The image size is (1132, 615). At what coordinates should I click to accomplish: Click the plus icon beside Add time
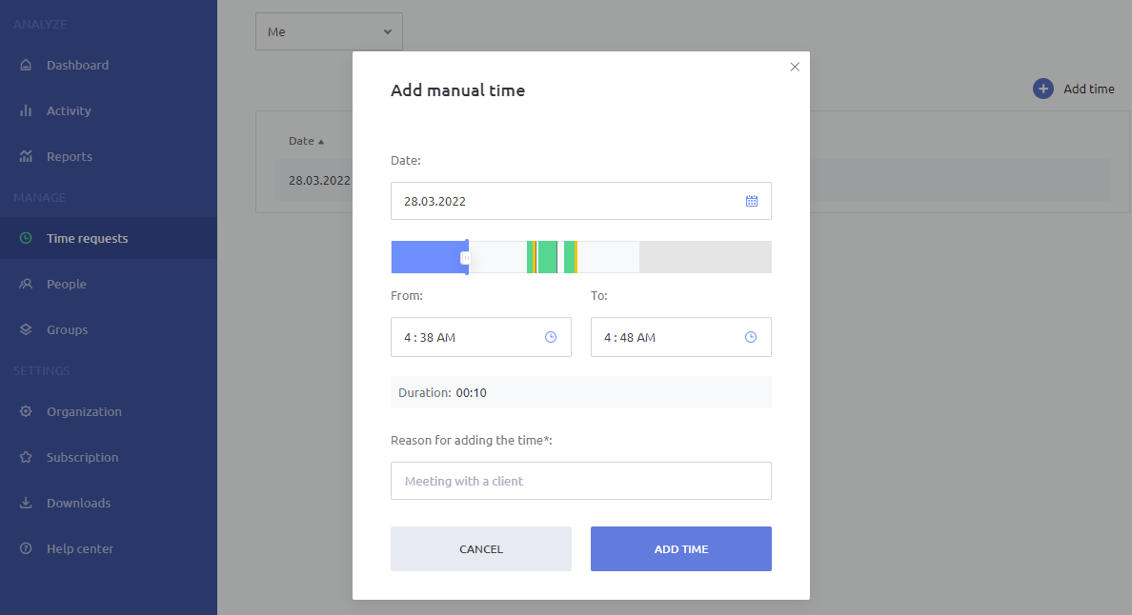[x=1043, y=89]
